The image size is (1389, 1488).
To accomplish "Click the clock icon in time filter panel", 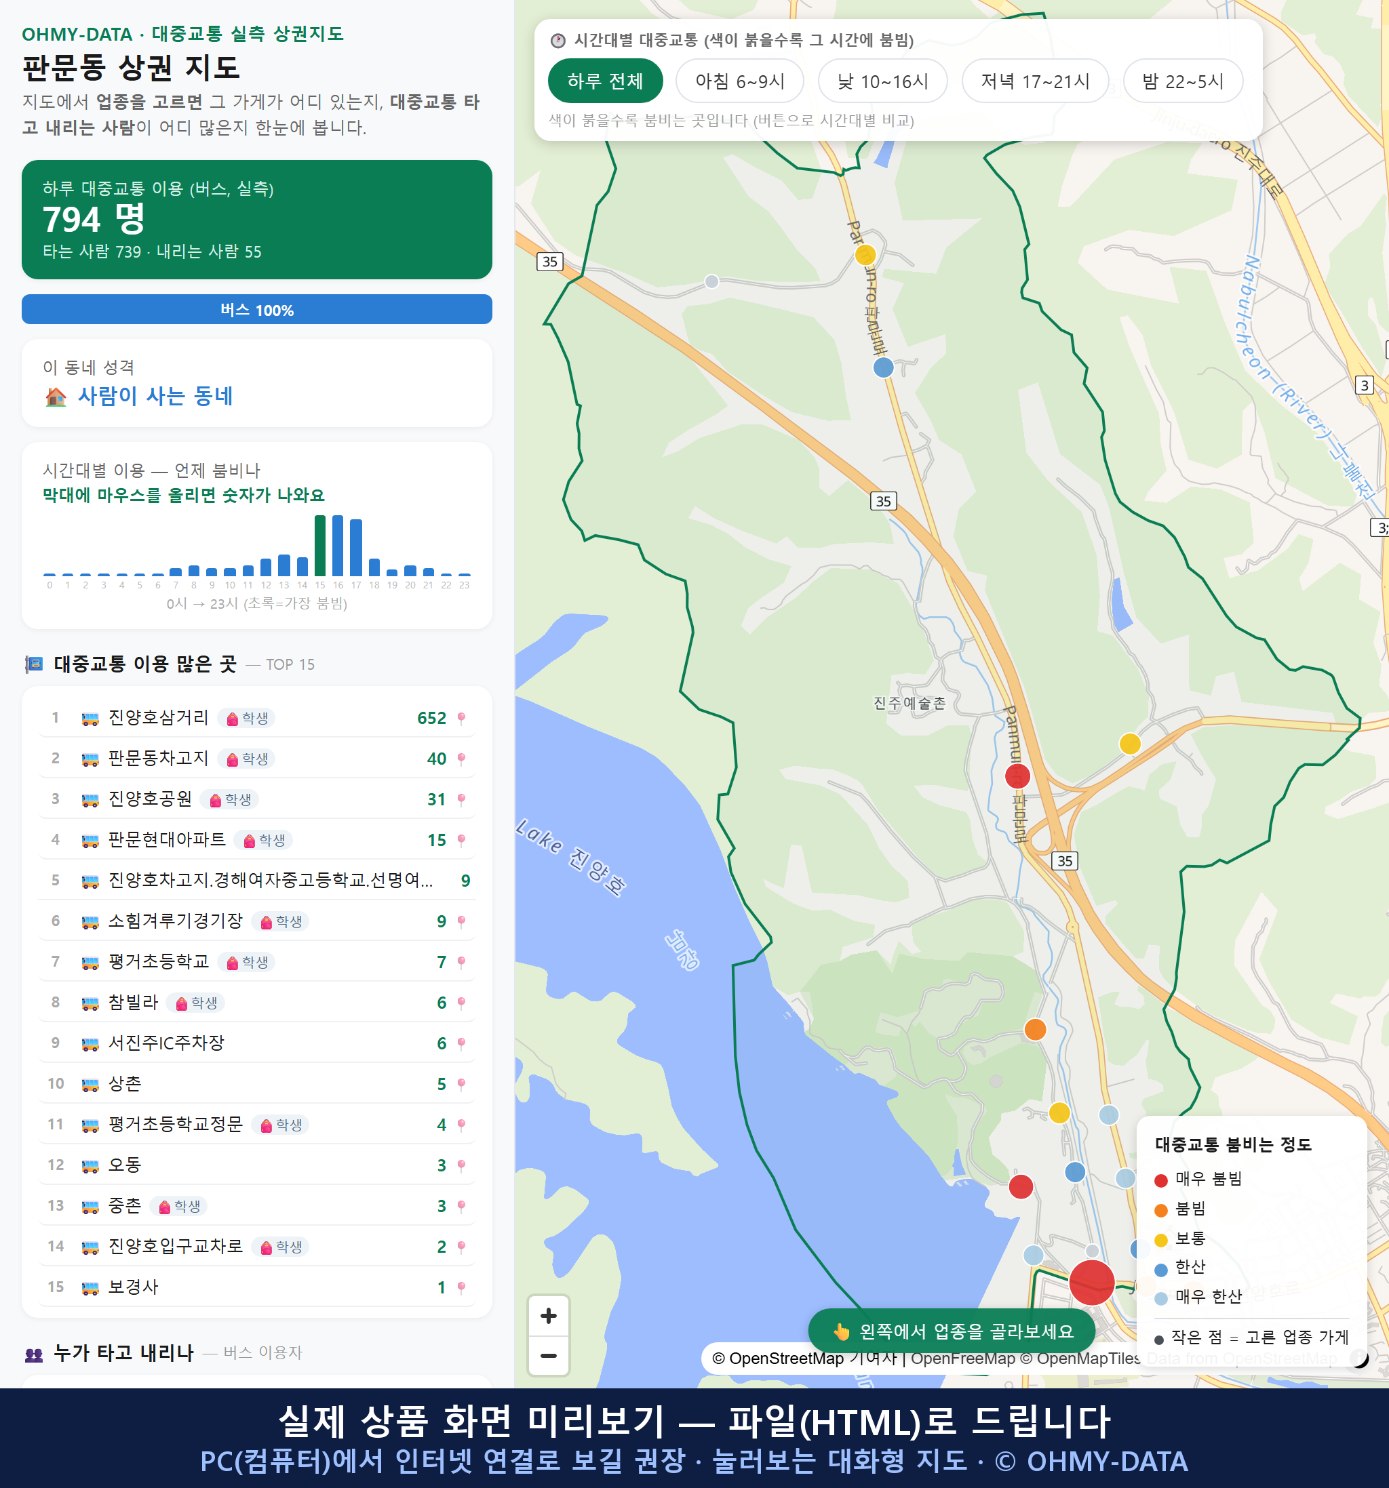I will [558, 41].
